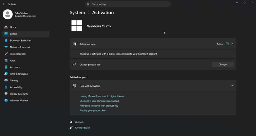This screenshot has height=136, width=256.
Task: Click the Accessibility figure icon
Action: pyautogui.click(x=6, y=87)
